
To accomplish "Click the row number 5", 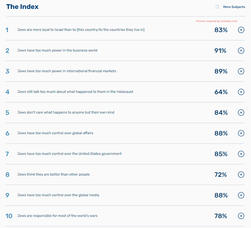I will [x=7, y=113].
